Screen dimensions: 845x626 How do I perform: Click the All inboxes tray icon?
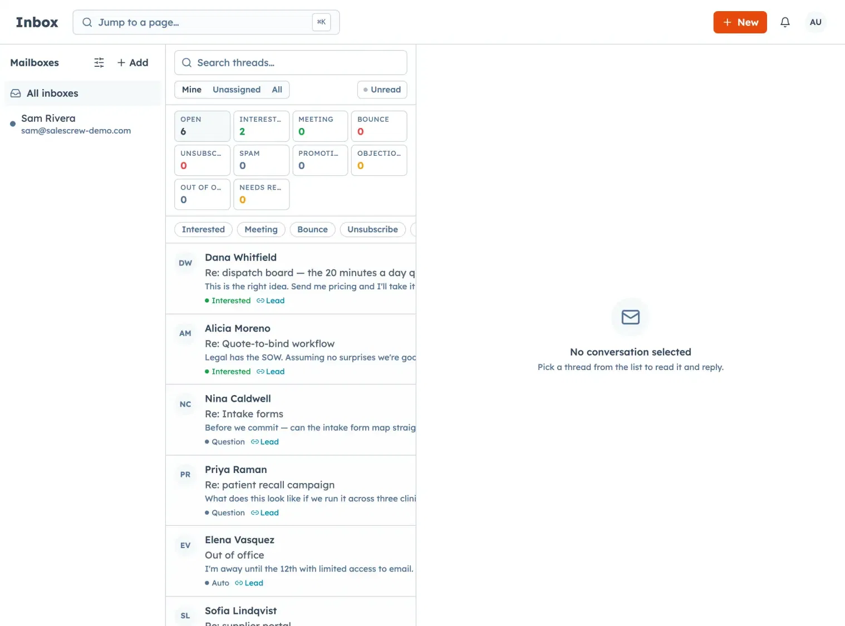[16, 93]
